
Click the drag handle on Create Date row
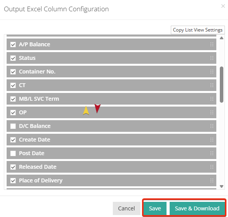tap(212, 140)
